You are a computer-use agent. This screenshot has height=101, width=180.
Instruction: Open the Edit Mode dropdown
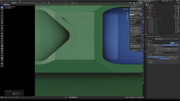click(x=7, y=3)
